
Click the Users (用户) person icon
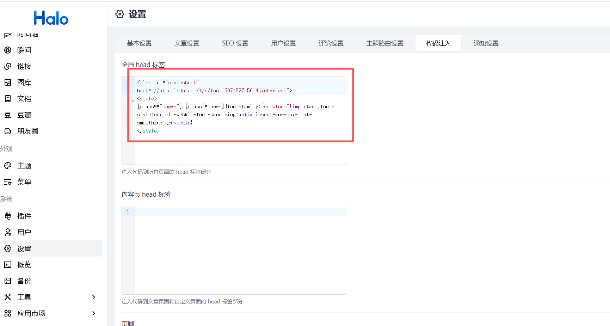(8, 232)
